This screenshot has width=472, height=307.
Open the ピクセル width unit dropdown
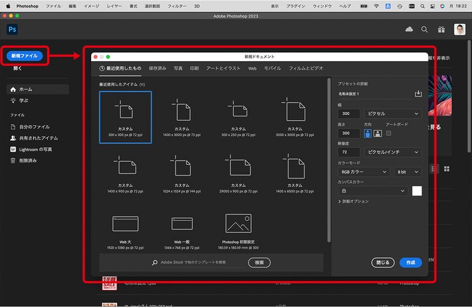[393, 114]
